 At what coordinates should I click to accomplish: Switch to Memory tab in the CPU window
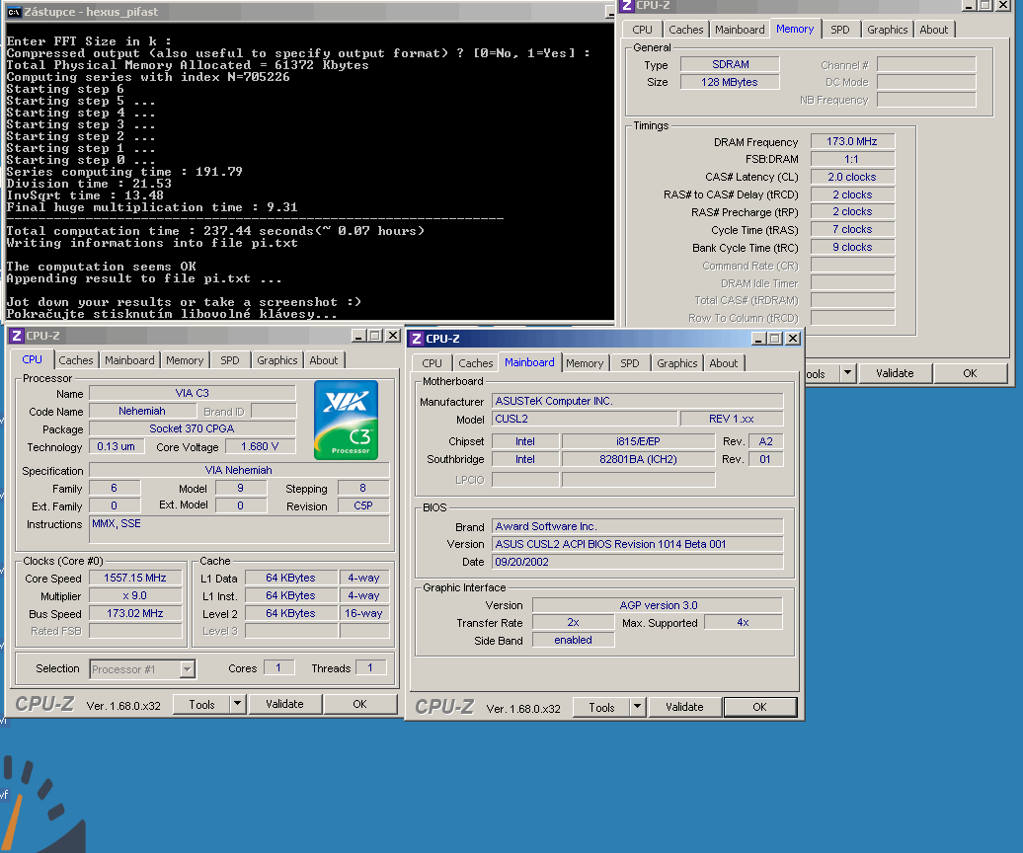(x=185, y=360)
